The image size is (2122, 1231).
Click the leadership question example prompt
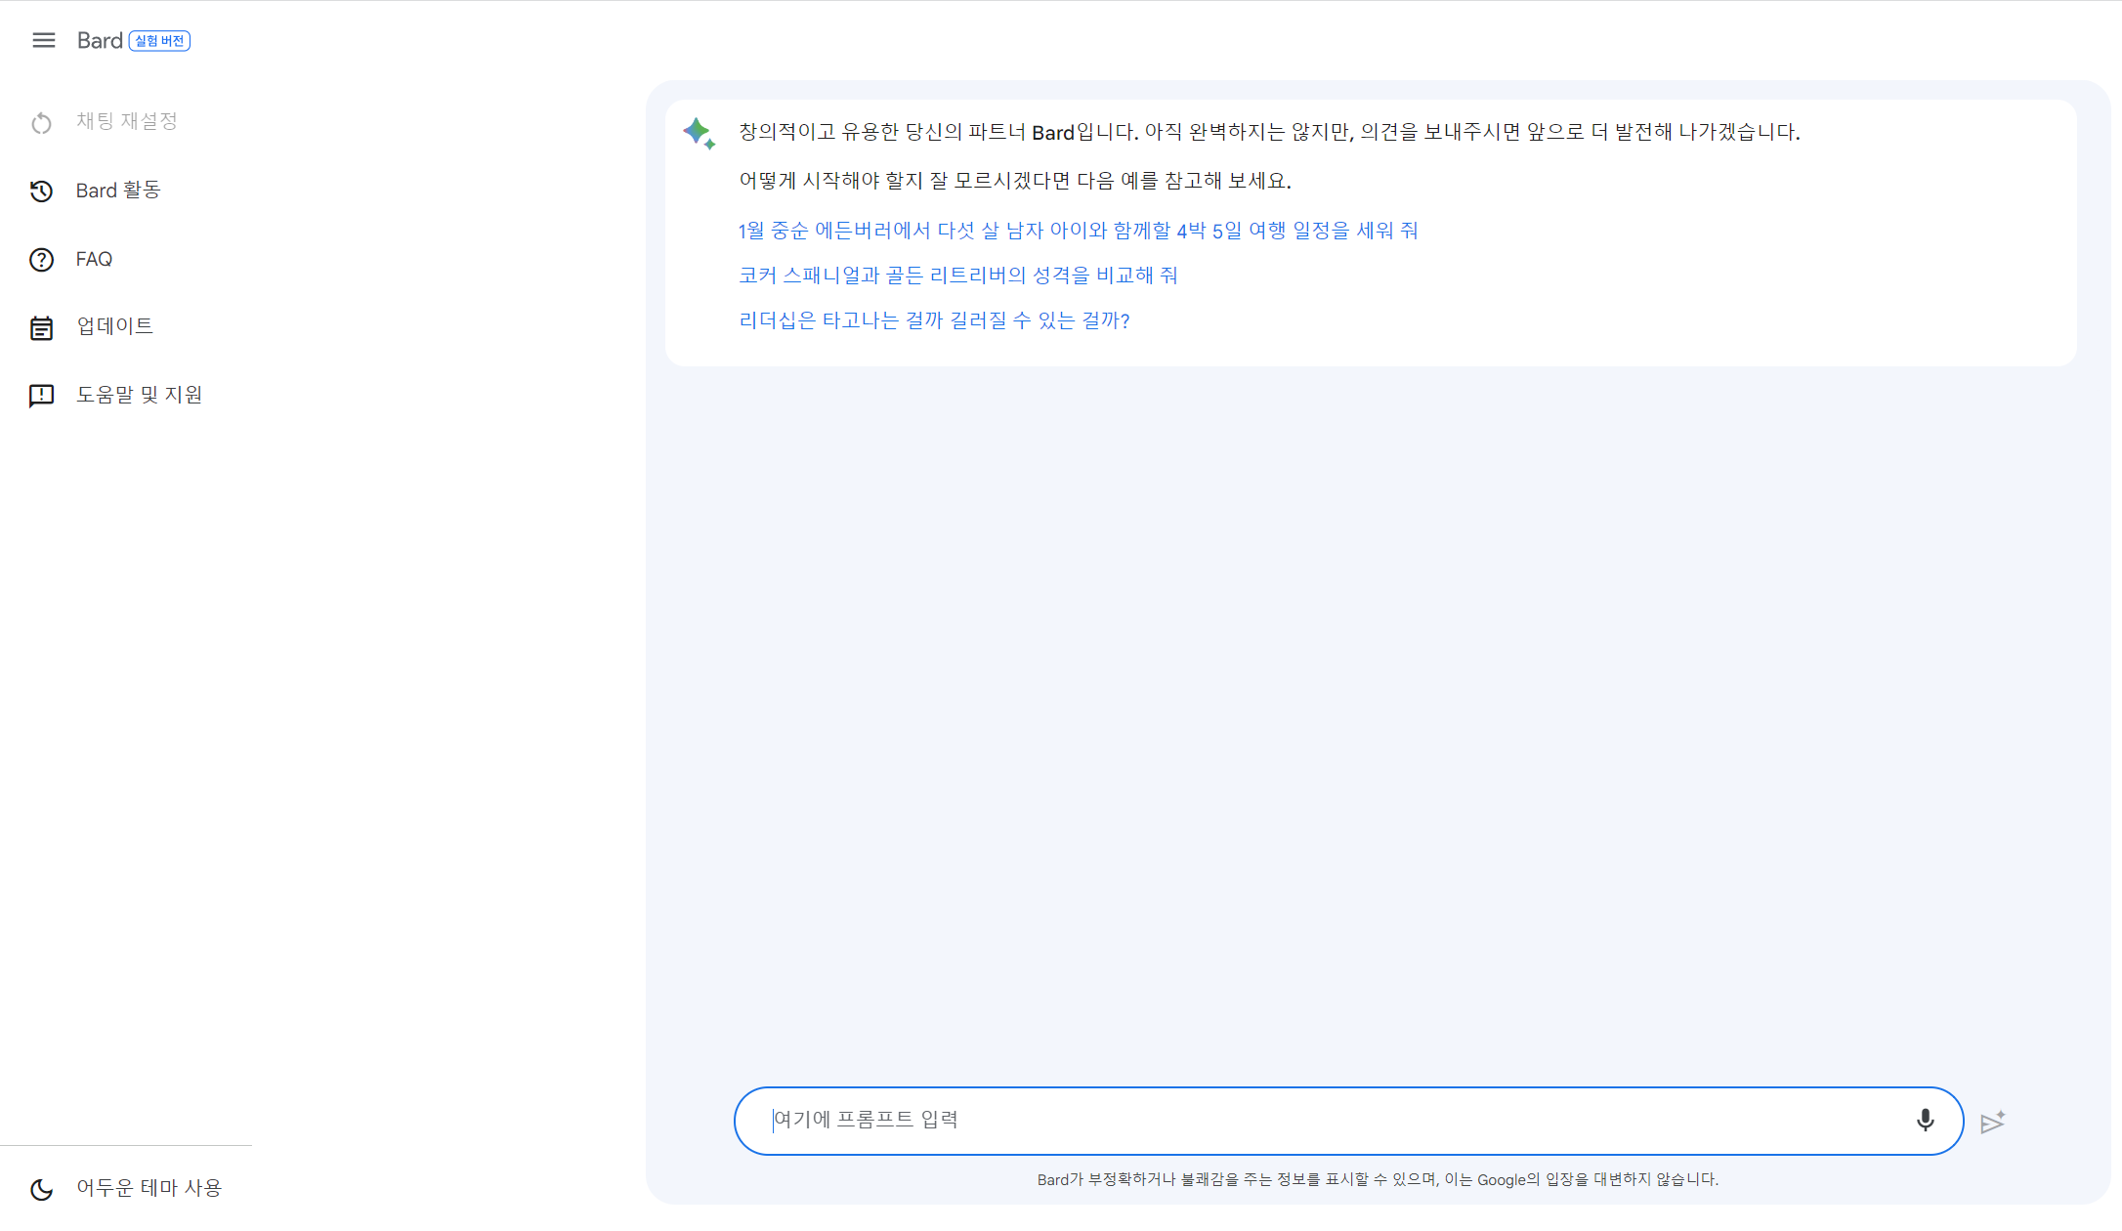tap(934, 320)
